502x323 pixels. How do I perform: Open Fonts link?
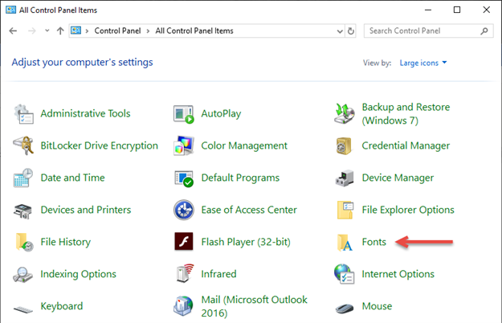(374, 242)
